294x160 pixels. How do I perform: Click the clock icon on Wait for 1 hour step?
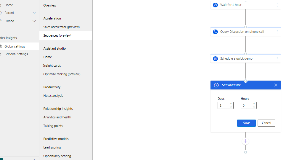[x=216, y=5]
